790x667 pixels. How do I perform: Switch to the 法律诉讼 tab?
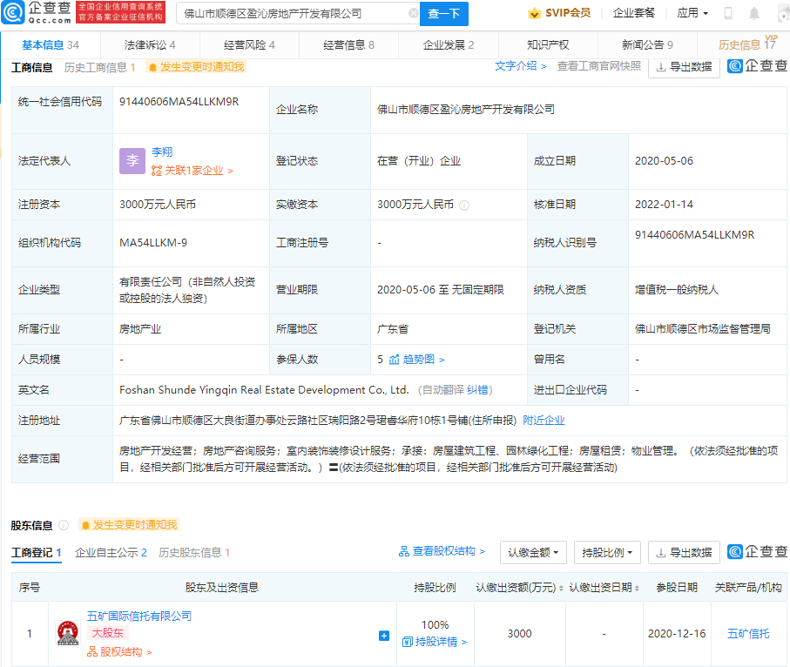(149, 44)
